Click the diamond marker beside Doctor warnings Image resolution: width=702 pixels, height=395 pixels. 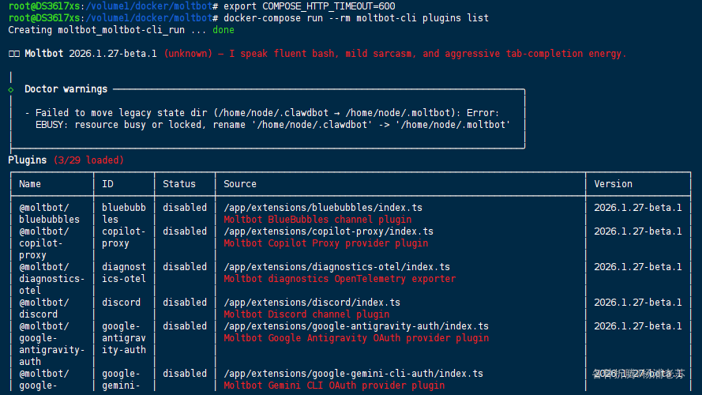click(x=11, y=89)
